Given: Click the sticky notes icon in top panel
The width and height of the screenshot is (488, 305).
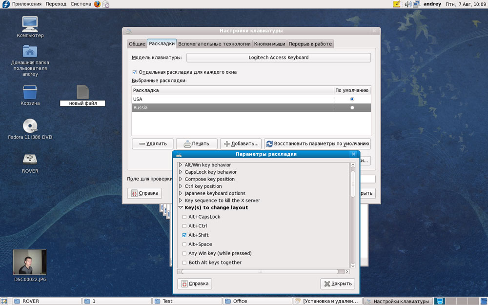Looking at the screenshot, I should [397, 4].
